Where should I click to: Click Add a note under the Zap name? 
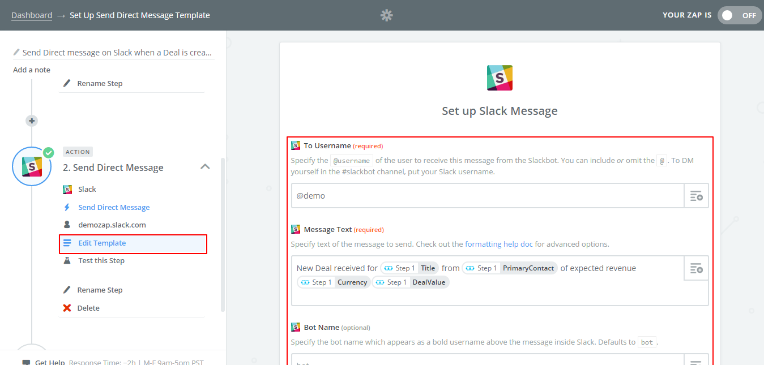click(x=32, y=70)
